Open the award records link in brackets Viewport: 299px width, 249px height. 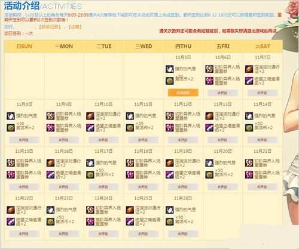tap(50, 27)
